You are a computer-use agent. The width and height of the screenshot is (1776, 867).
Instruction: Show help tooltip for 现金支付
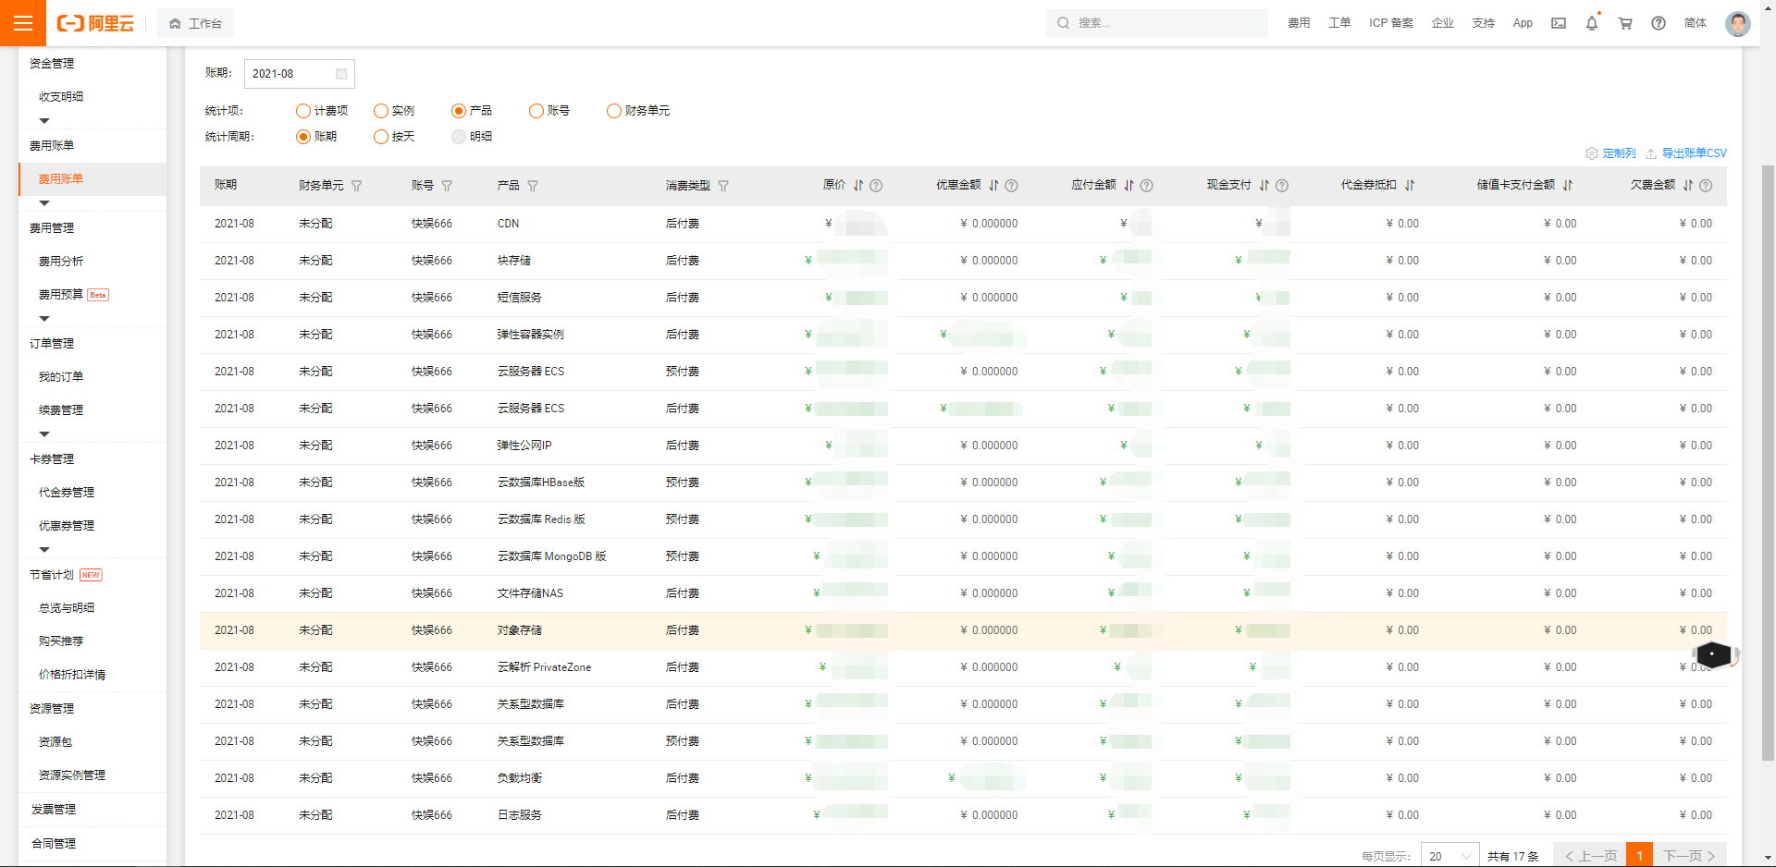[1282, 186]
